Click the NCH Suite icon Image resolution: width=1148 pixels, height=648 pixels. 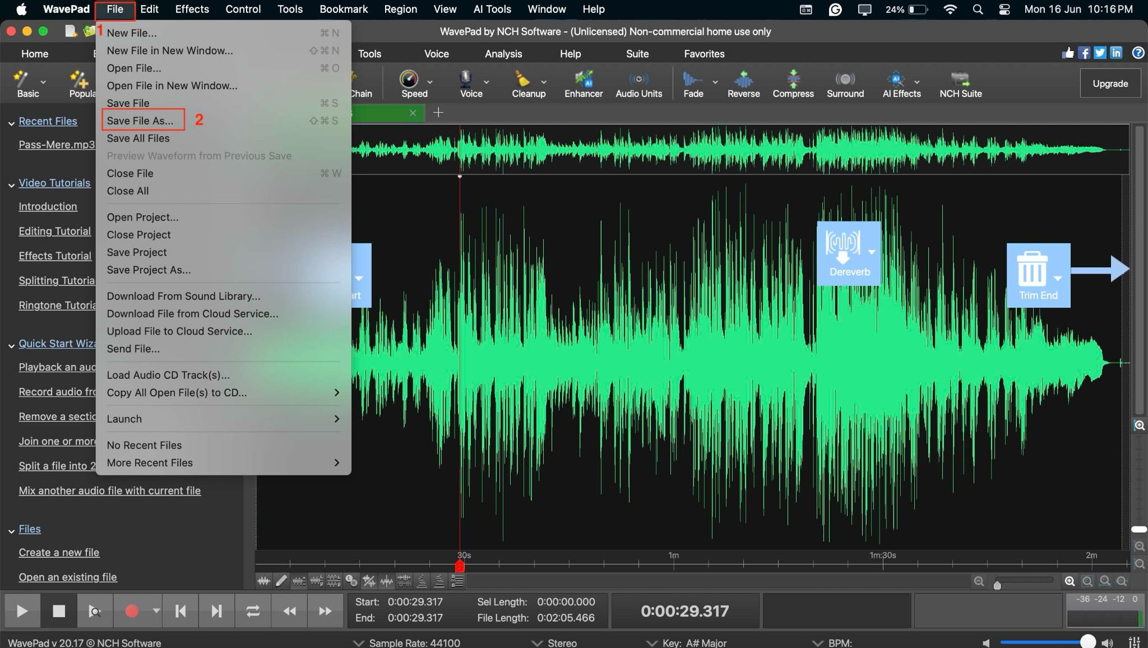click(x=960, y=84)
